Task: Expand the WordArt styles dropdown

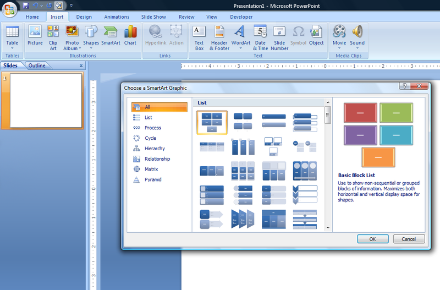Action: [x=240, y=48]
